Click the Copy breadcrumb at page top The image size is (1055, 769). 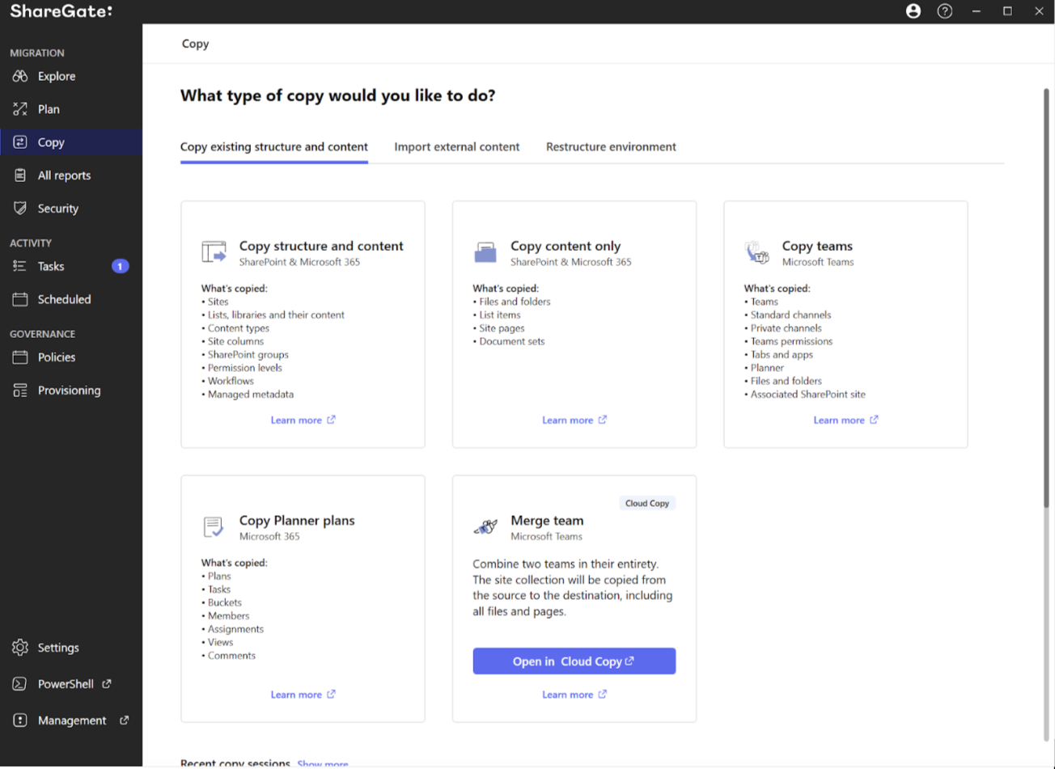coord(195,44)
